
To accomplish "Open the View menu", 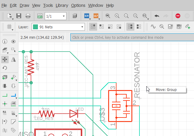I will click(x=36, y=5).
